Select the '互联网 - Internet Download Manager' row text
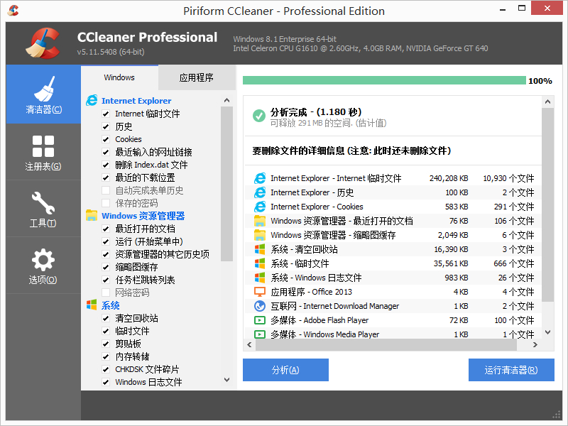568x426 pixels. [334, 306]
